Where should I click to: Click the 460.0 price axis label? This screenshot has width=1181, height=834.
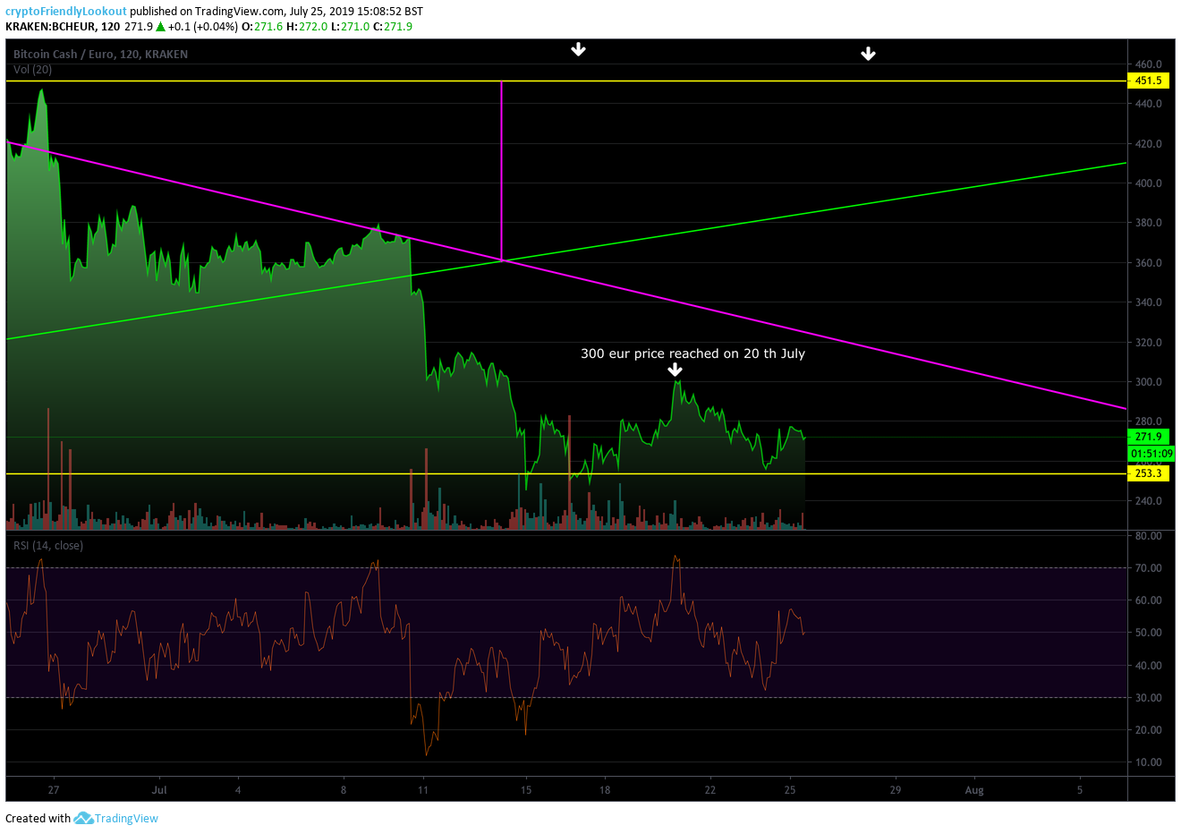pos(1149,64)
